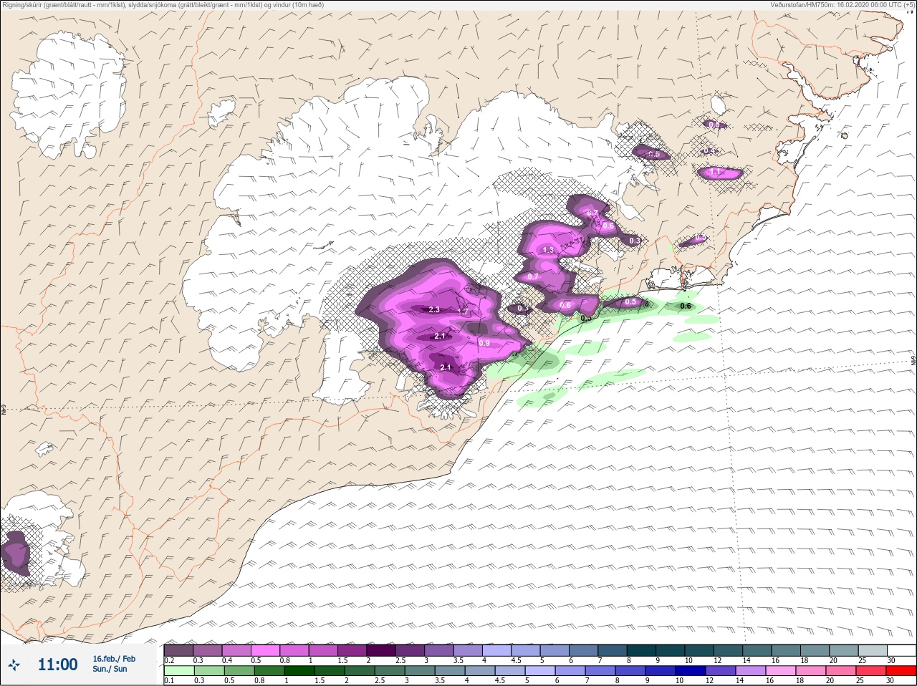This screenshot has height=686, width=917.
Task: Select darkest purple swatch between 2 and 2.5
Action: [x=383, y=650]
